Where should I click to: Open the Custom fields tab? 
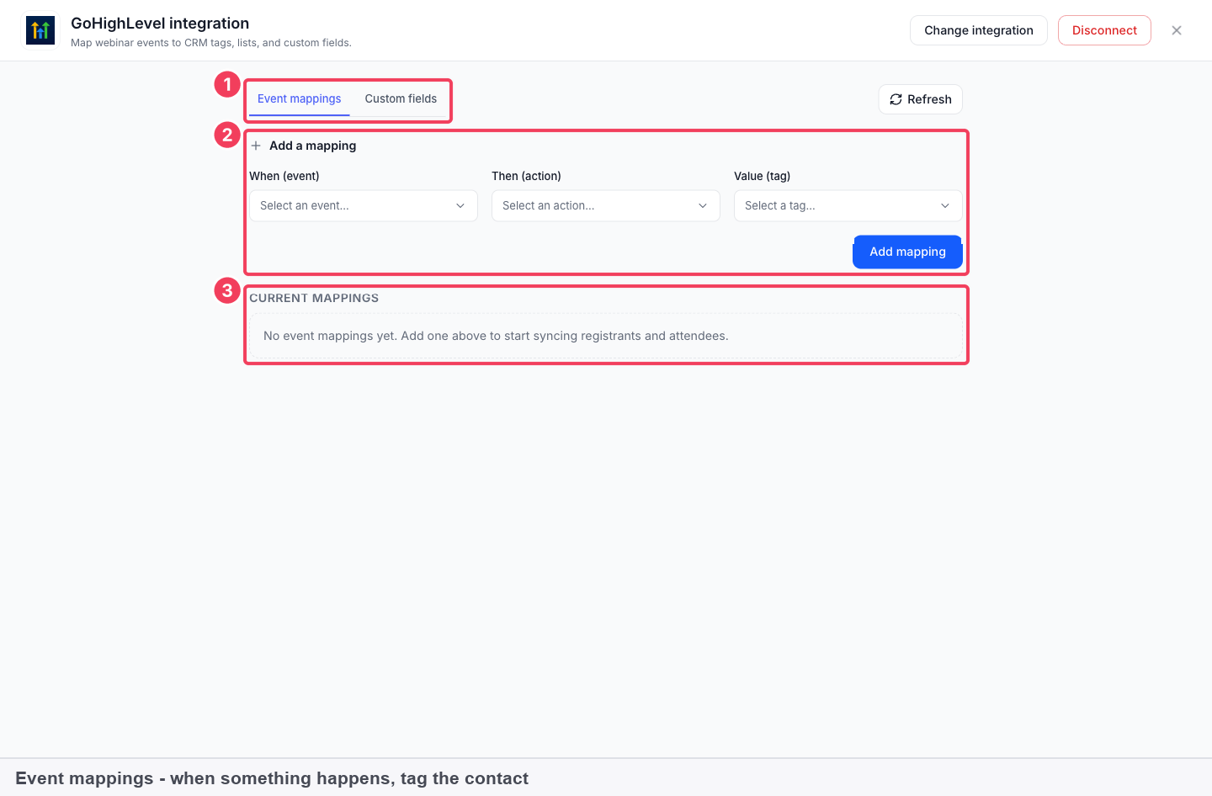click(x=401, y=98)
